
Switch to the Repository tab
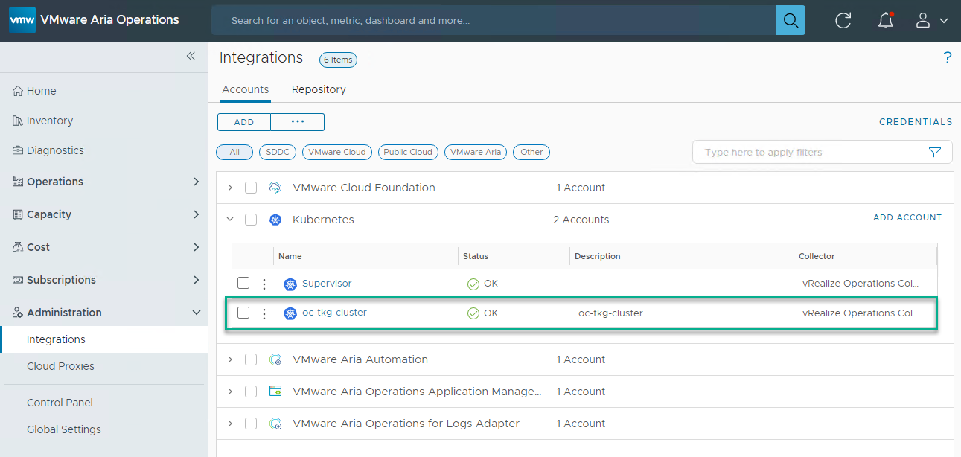[x=319, y=89]
